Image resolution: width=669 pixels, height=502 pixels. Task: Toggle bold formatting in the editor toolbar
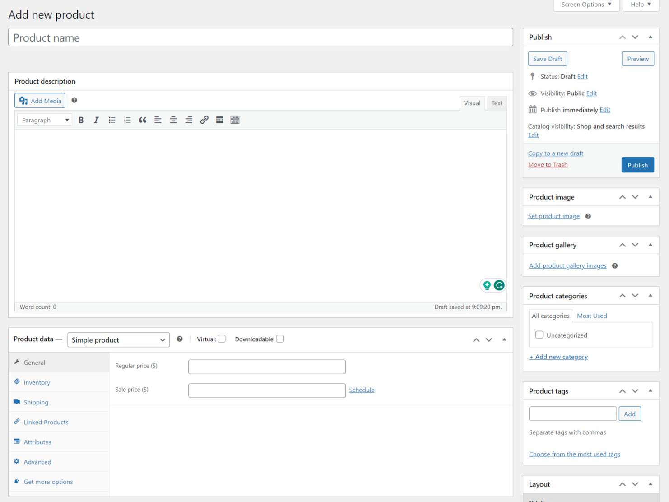point(81,120)
